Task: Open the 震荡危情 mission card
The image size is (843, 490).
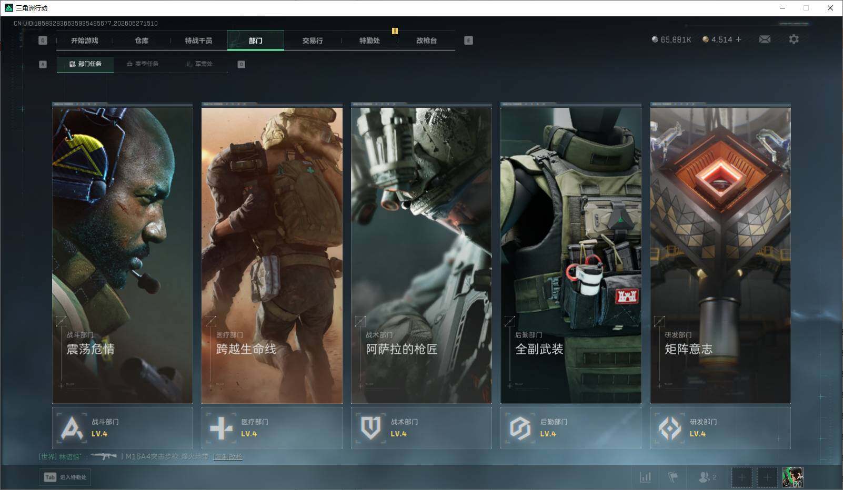Action: [x=122, y=253]
